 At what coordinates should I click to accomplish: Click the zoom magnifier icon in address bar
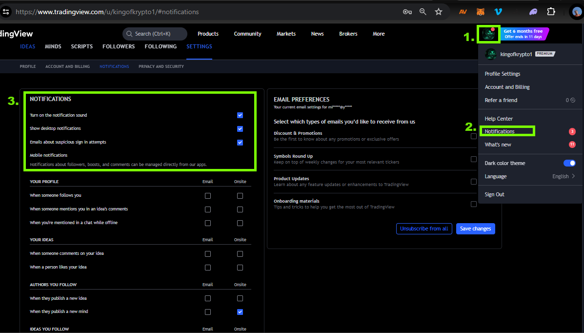click(423, 12)
